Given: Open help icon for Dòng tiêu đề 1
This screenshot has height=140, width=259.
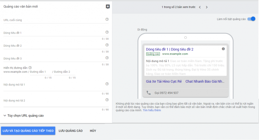Looking at the screenshot, I should tap(107, 32).
